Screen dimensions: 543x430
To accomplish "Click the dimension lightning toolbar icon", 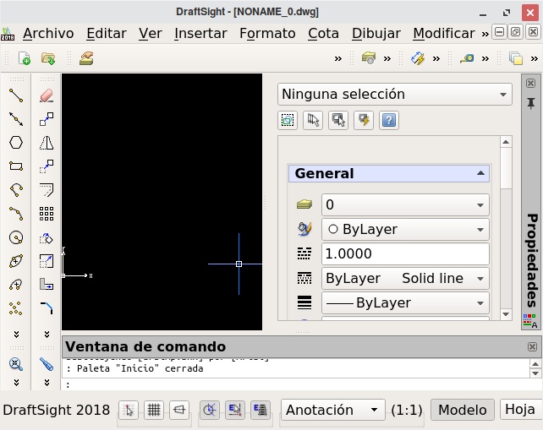I will point(418,58).
